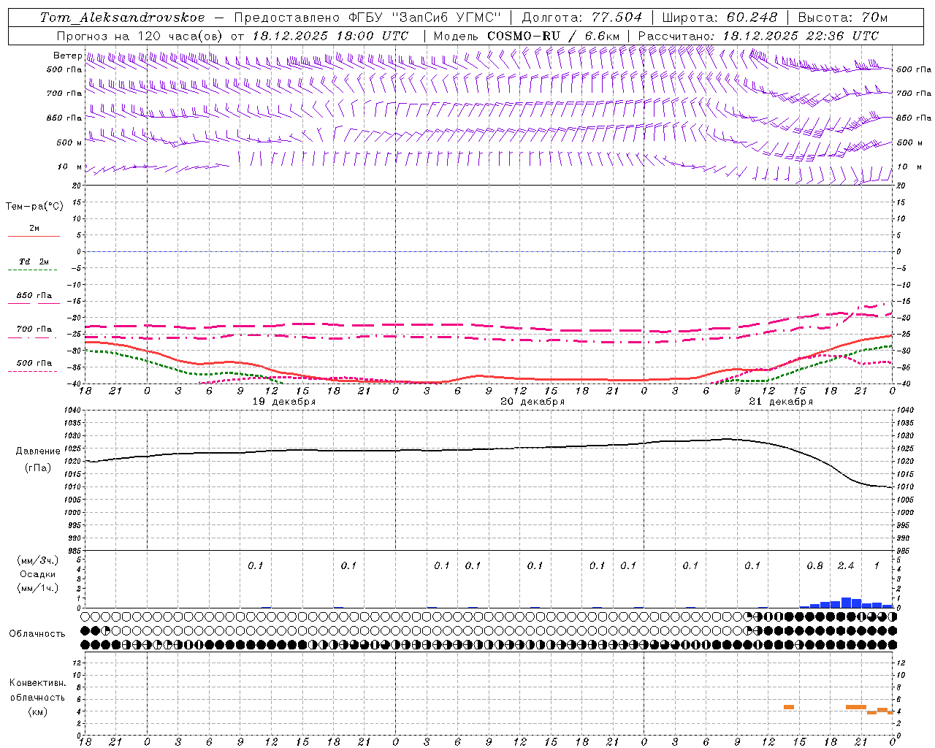Click the 'Осадки' precipitation label

pos(37,574)
